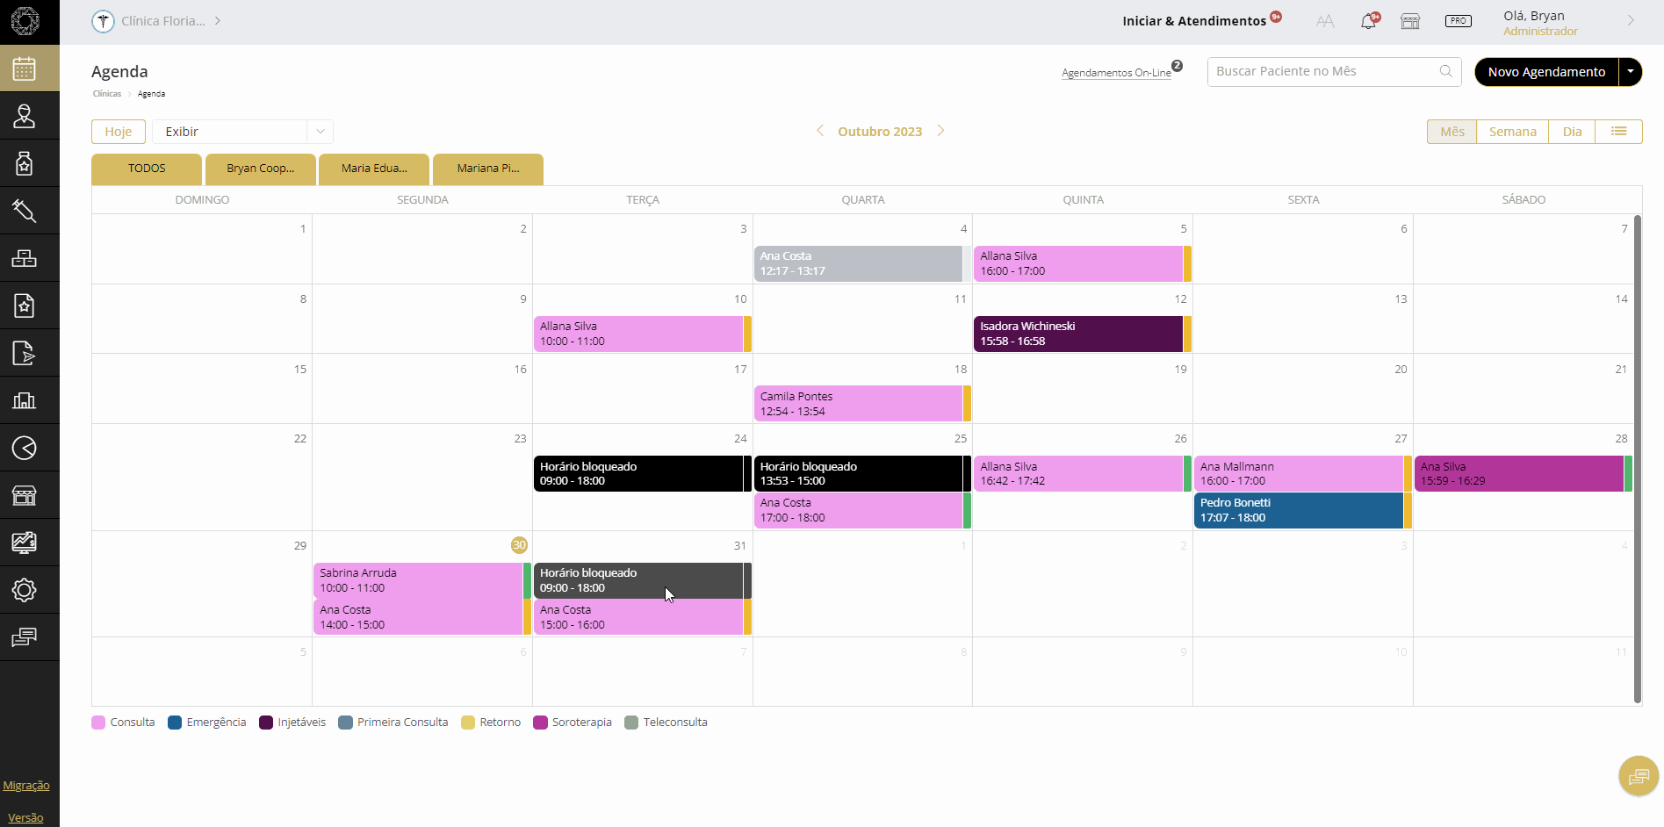Switch calendar to Dia view
The image size is (1664, 827).
point(1572,132)
